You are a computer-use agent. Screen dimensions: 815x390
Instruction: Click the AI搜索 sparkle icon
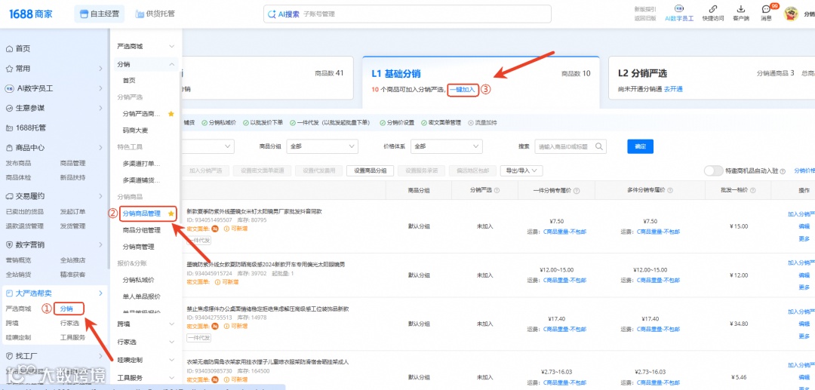(x=272, y=14)
